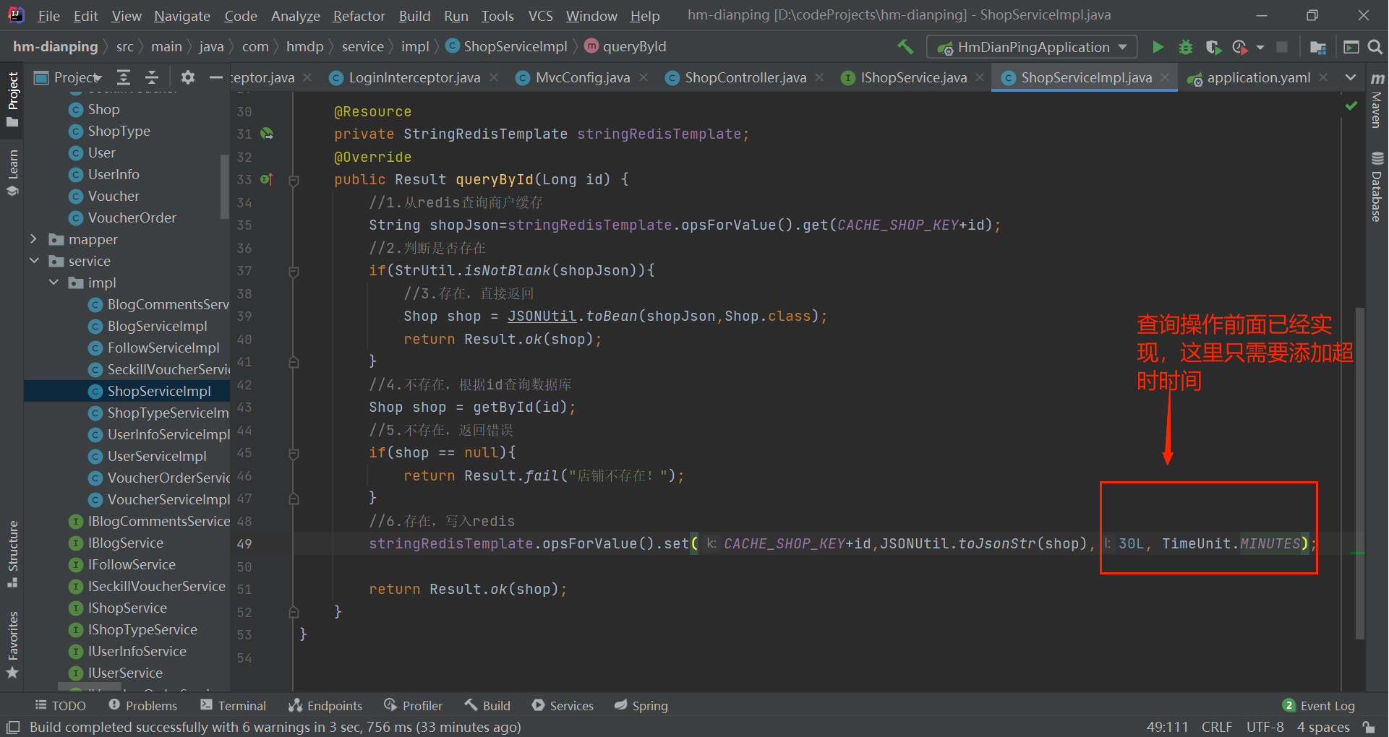This screenshot has width=1389, height=737.
Task: Show hidden editor tabs dropdown arrow
Action: [x=1350, y=77]
